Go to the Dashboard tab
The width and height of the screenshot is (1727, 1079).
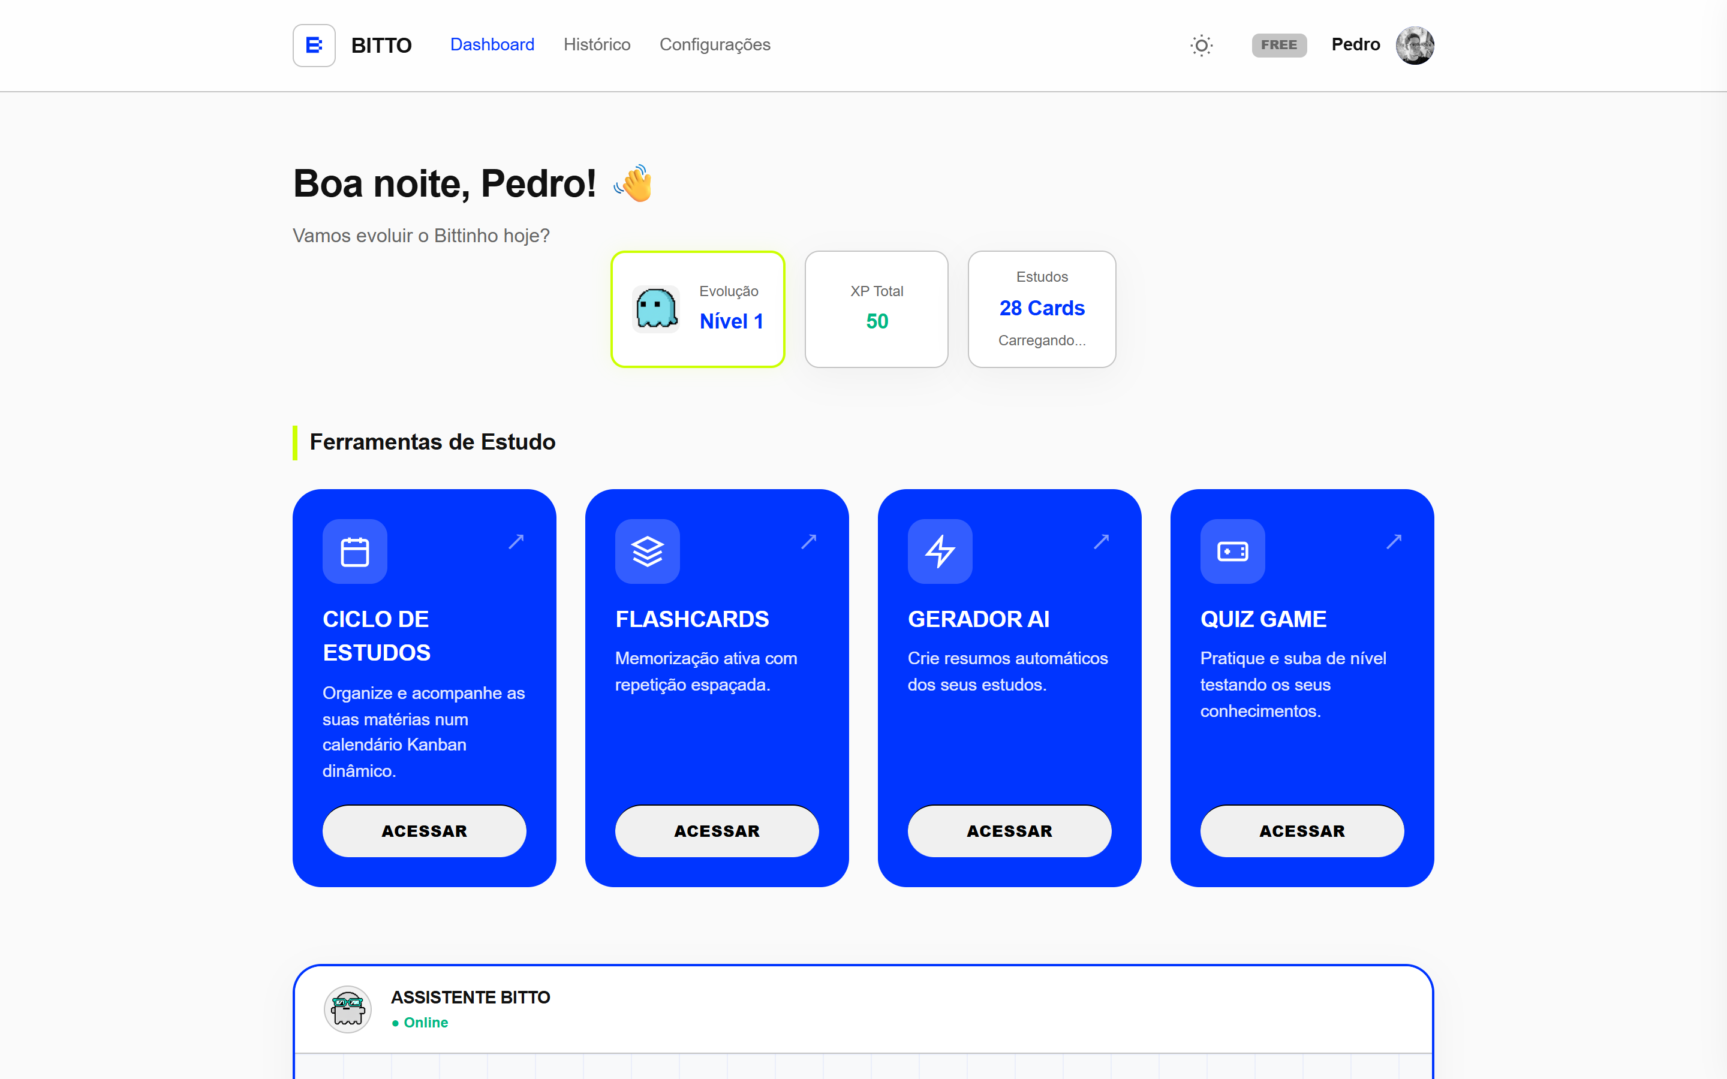492,45
